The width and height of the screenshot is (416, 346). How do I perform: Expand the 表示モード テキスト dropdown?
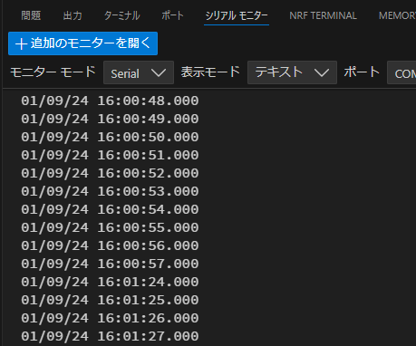coord(292,72)
